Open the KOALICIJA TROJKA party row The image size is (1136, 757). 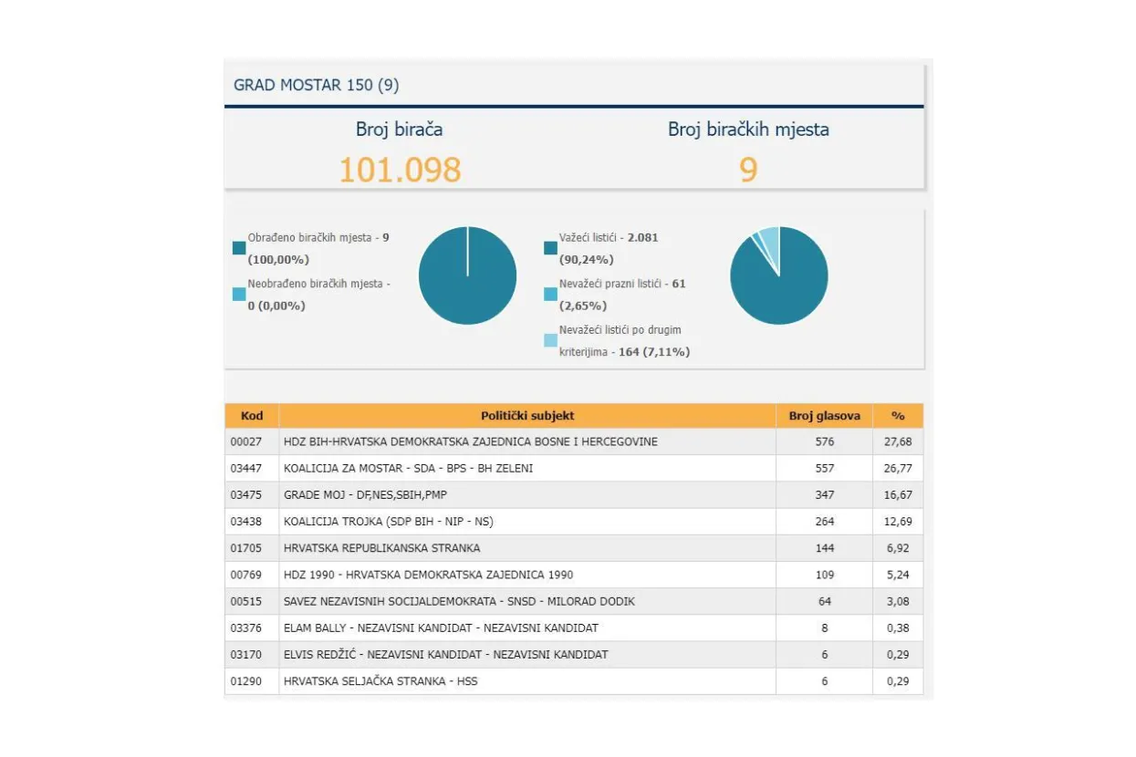click(x=388, y=522)
